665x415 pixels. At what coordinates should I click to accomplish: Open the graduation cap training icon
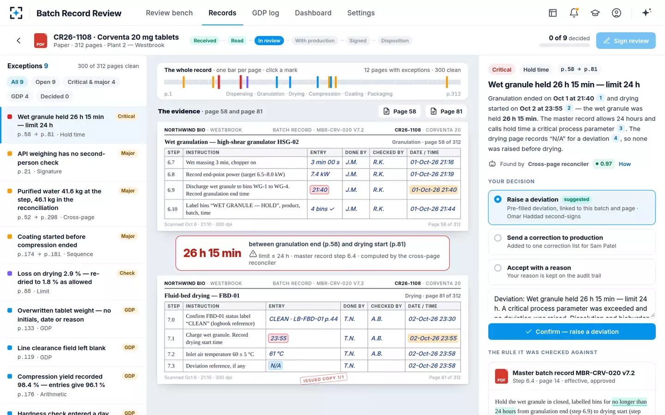tap(595, 13)
